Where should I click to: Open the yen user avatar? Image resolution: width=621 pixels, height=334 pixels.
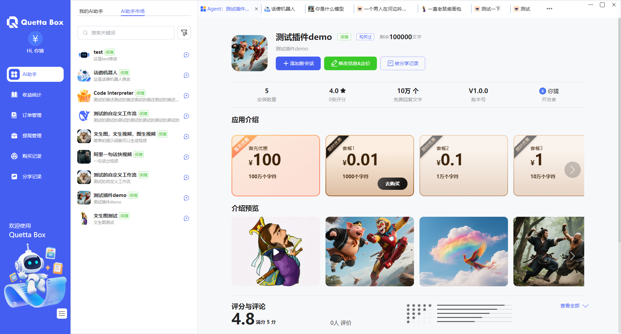(35, 39)
